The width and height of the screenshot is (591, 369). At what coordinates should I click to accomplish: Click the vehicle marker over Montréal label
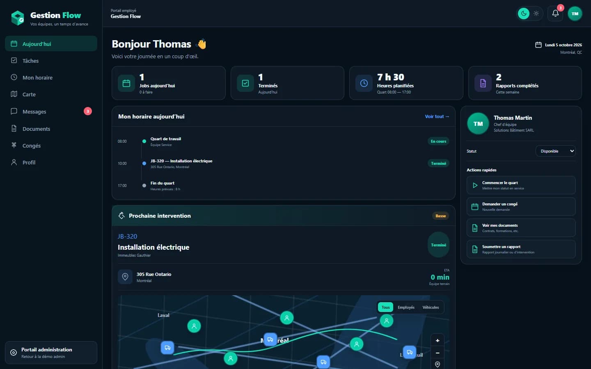point(270,339)
